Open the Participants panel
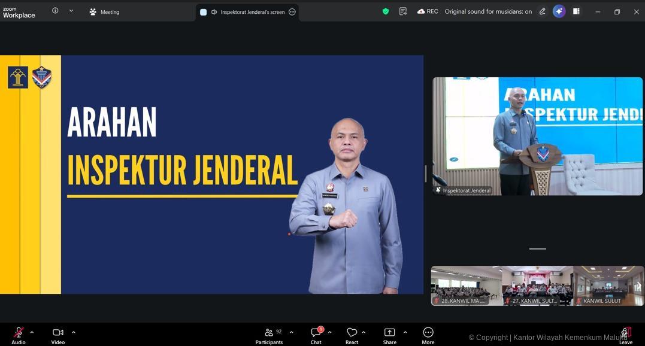645x346 pixels. (x=269, y=335)
